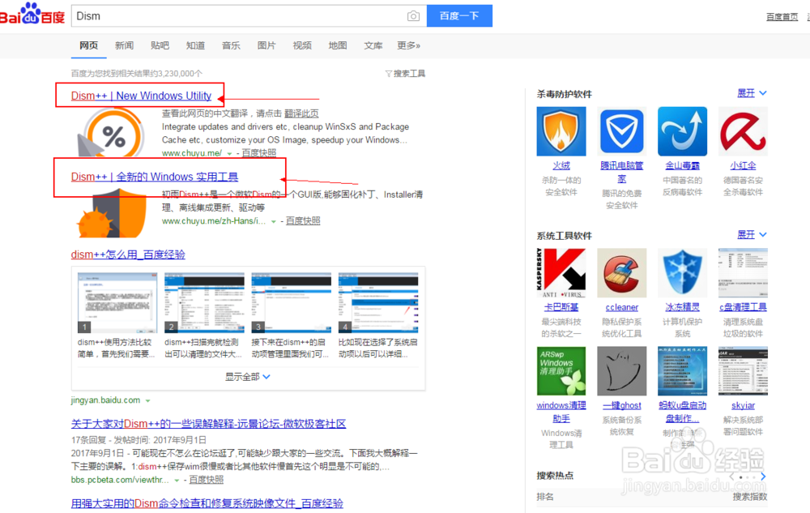Click the ccleaner name link
The width and height of the screenshot is (810, 513).
point(621,307)
